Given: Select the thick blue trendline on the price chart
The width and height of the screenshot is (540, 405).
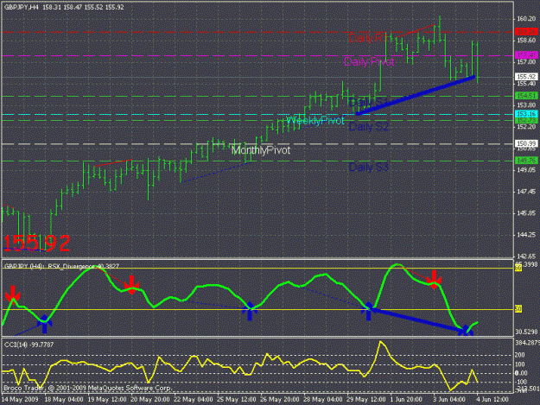Looking at the screenshot, I should (416, 95).
